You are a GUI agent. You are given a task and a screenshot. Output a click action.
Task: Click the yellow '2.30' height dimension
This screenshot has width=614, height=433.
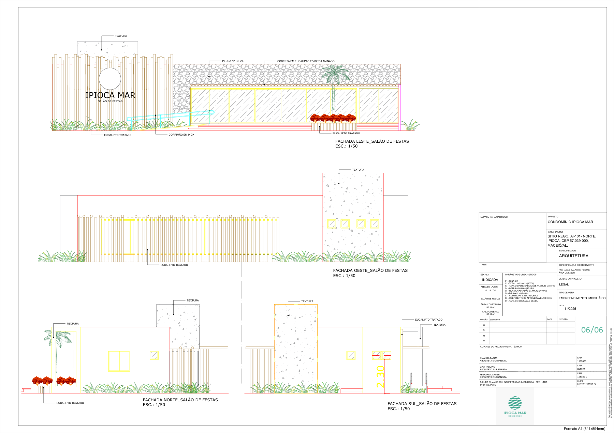[380, 377]
